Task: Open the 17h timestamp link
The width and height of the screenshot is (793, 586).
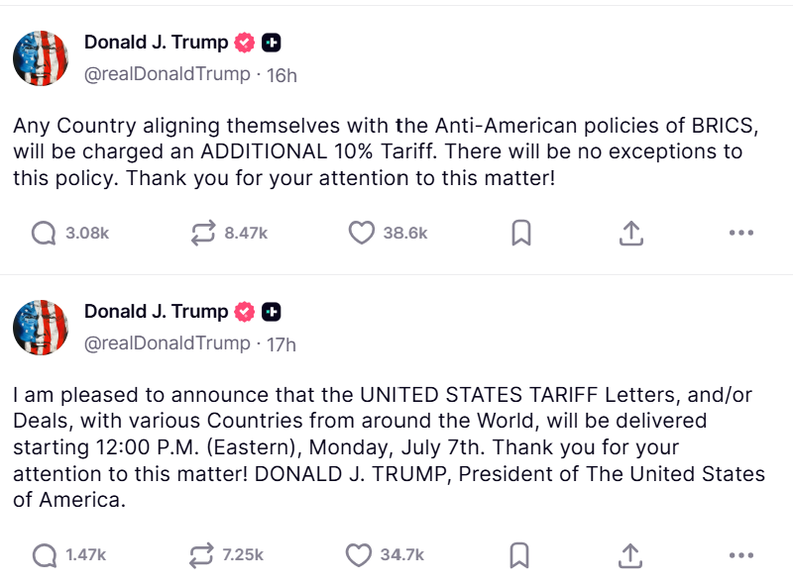Action: click(282, 344)
